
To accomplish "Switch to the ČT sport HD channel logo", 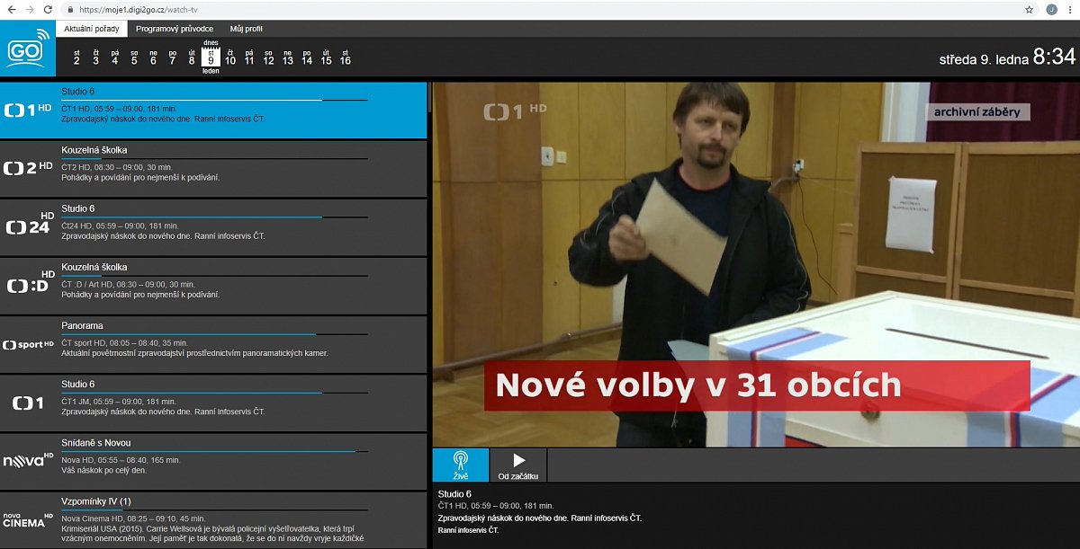I will [28, 344].
